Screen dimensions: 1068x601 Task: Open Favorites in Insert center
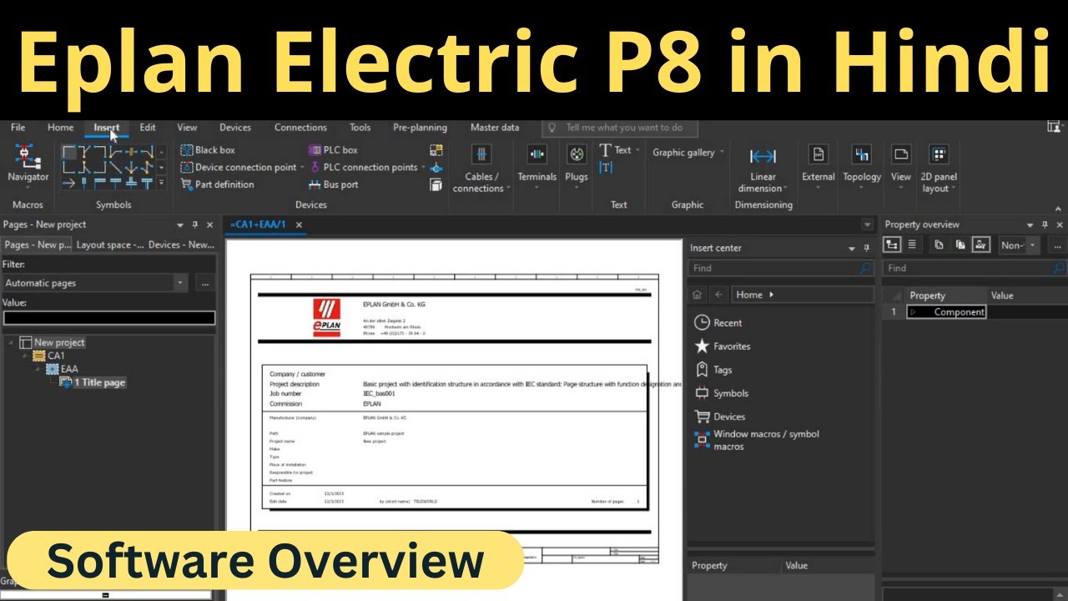[722, 346]
